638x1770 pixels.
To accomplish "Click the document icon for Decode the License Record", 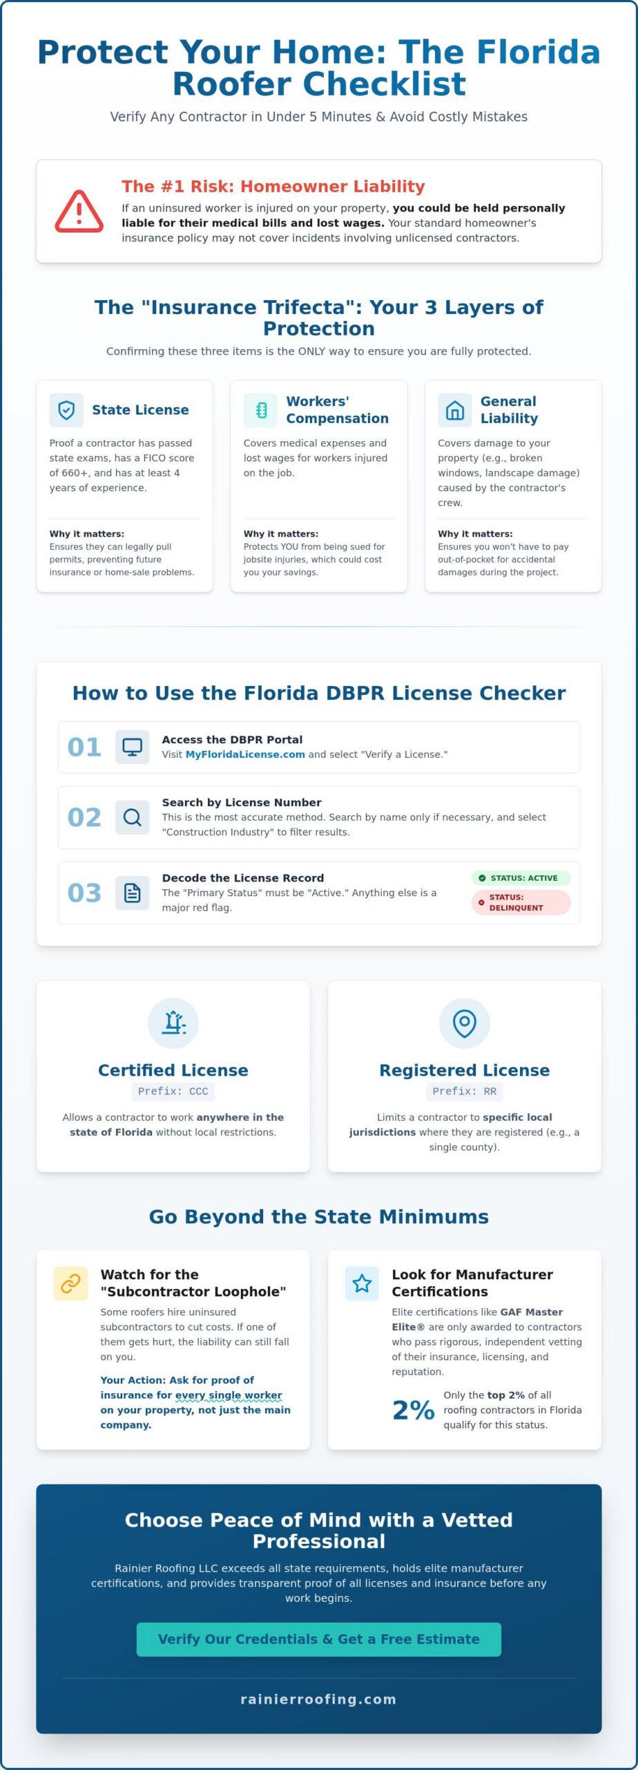I will click(x=132, y=893).
